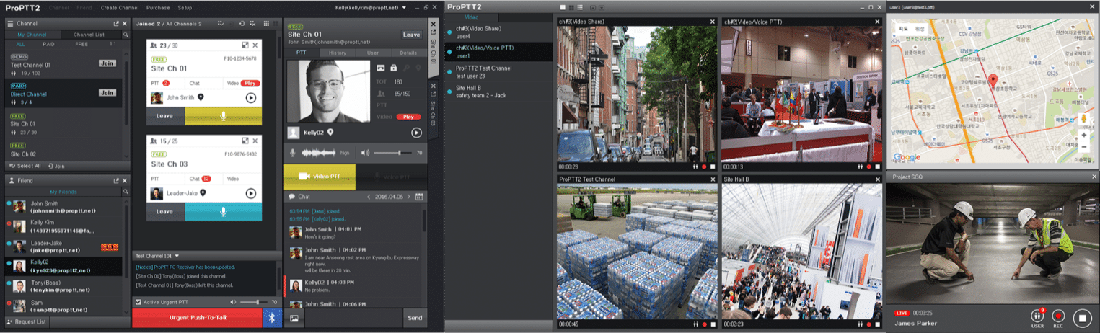Go to previous chat date

tap(368, 196)
